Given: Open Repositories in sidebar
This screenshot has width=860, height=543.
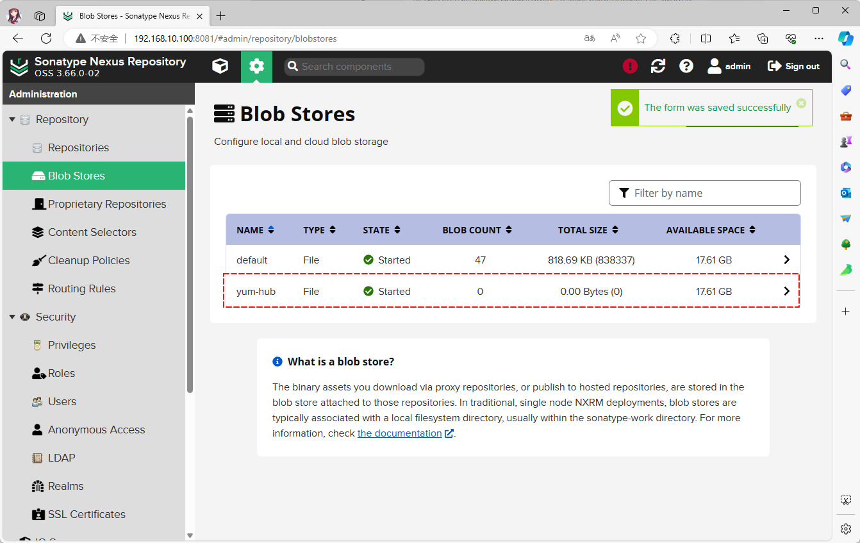Looking at the screenshot, I should click(78, 147).
